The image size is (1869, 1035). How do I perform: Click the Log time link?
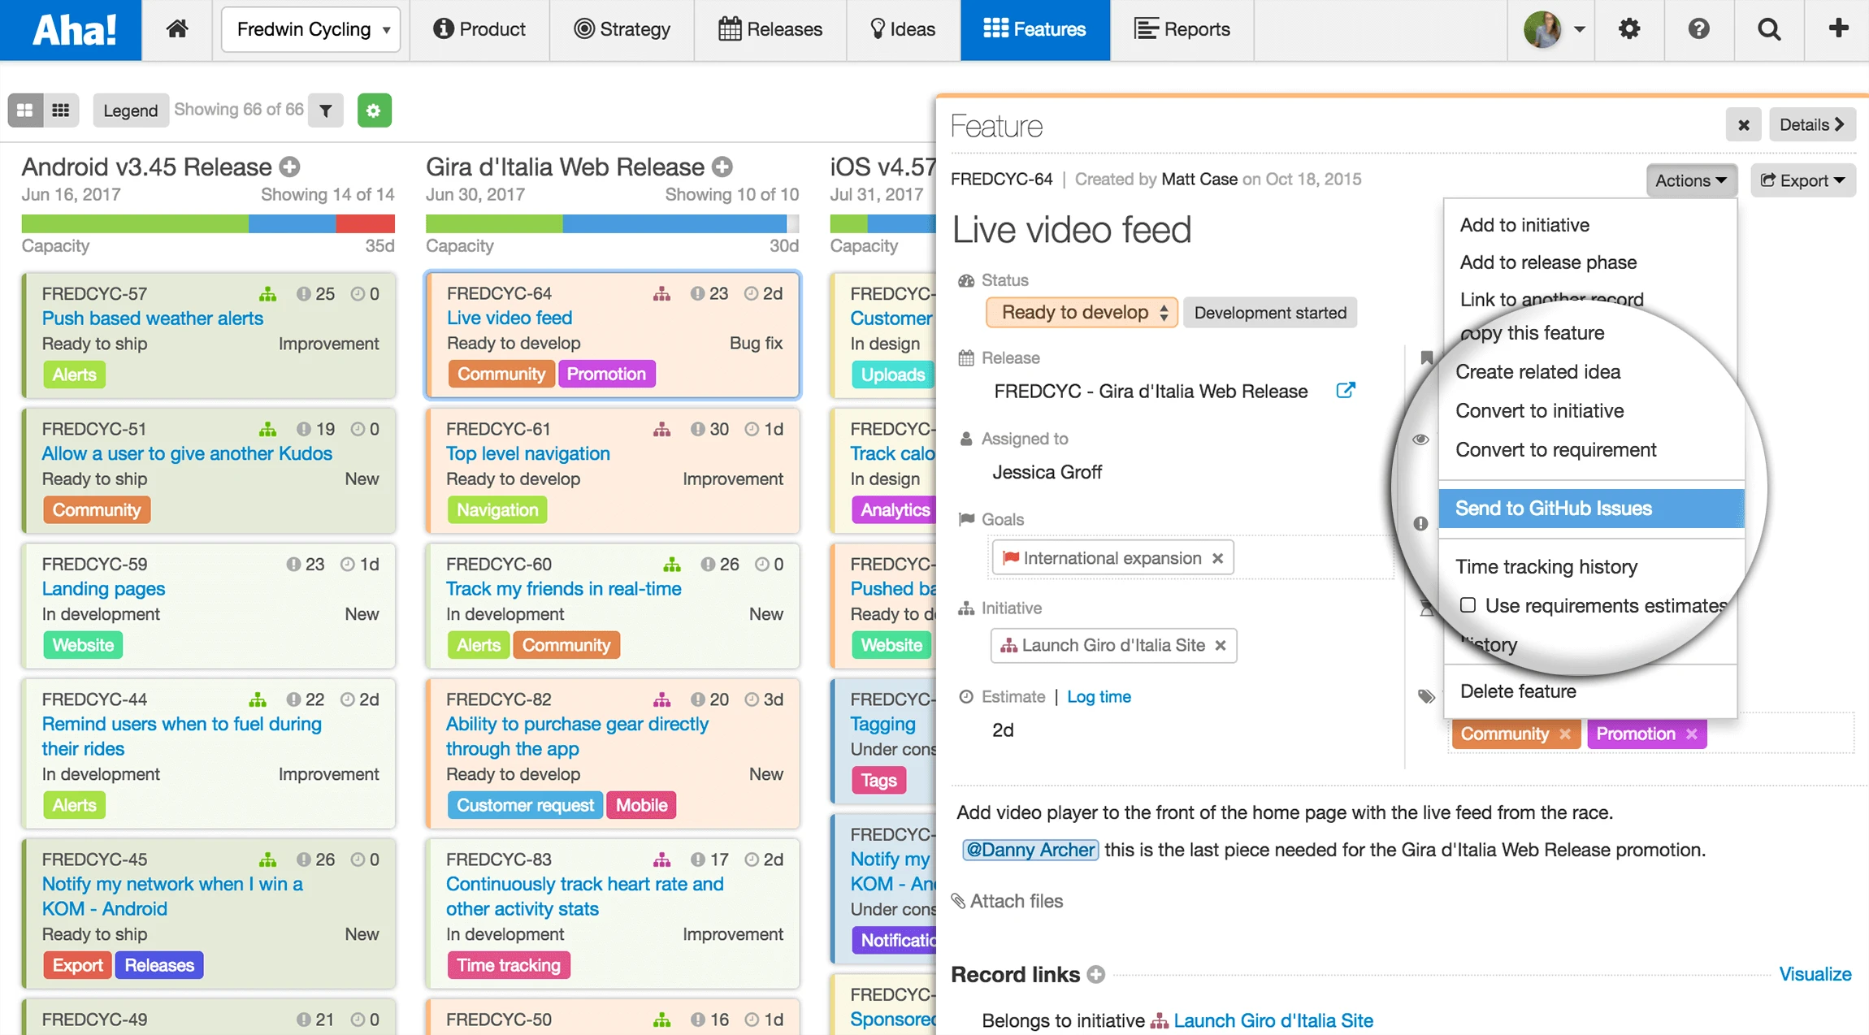pyautogui.click(x=1099, y=696)
